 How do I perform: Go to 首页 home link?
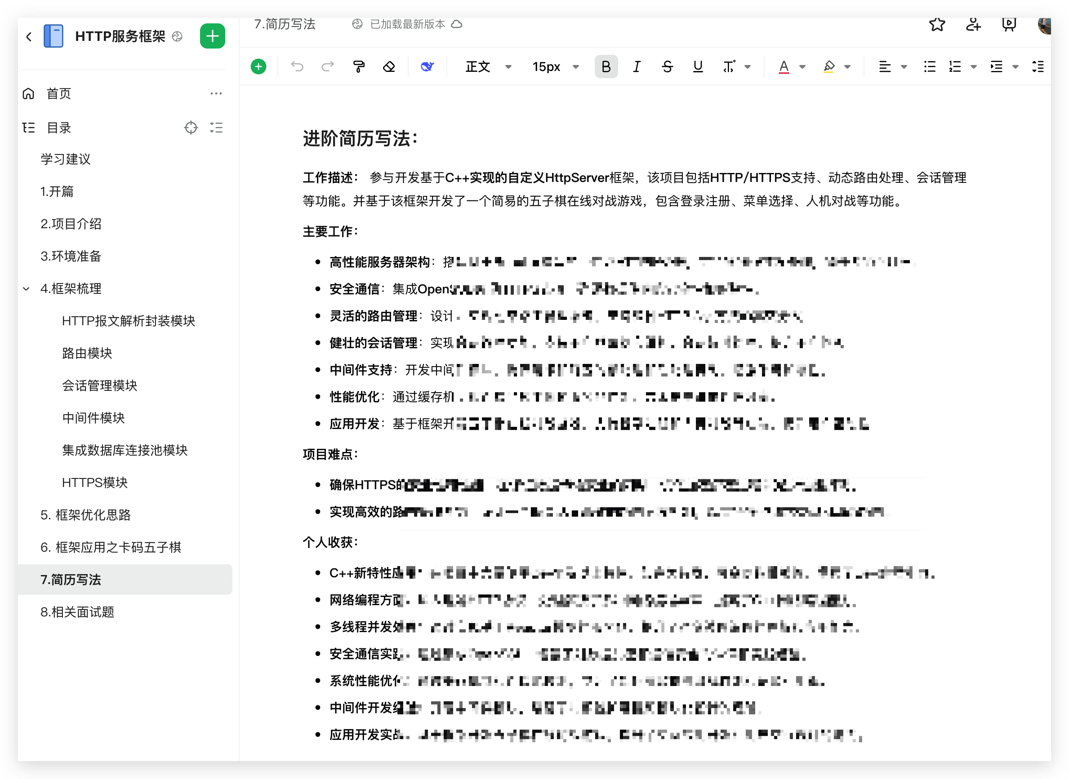tap(58, 93)
